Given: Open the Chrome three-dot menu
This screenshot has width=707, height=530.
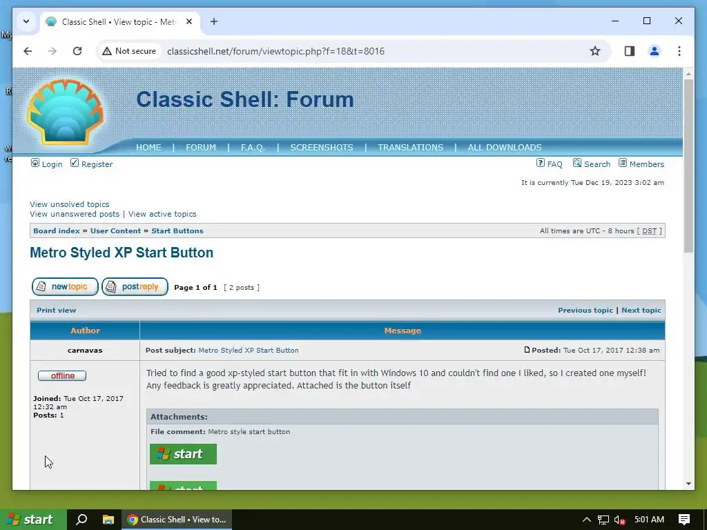Looking at the screenshot, I should (x=679, y=51).
